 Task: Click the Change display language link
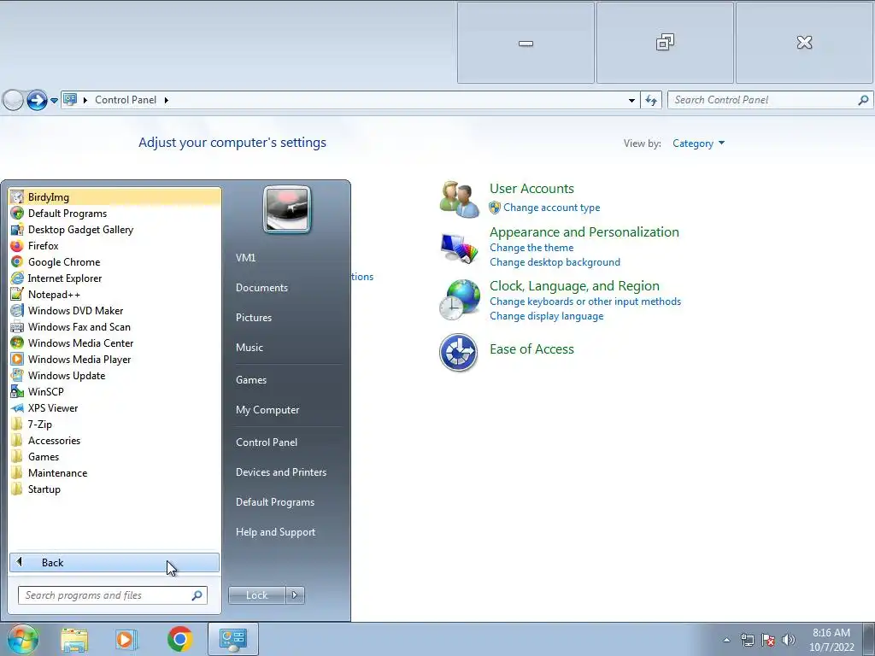point(546,316)
